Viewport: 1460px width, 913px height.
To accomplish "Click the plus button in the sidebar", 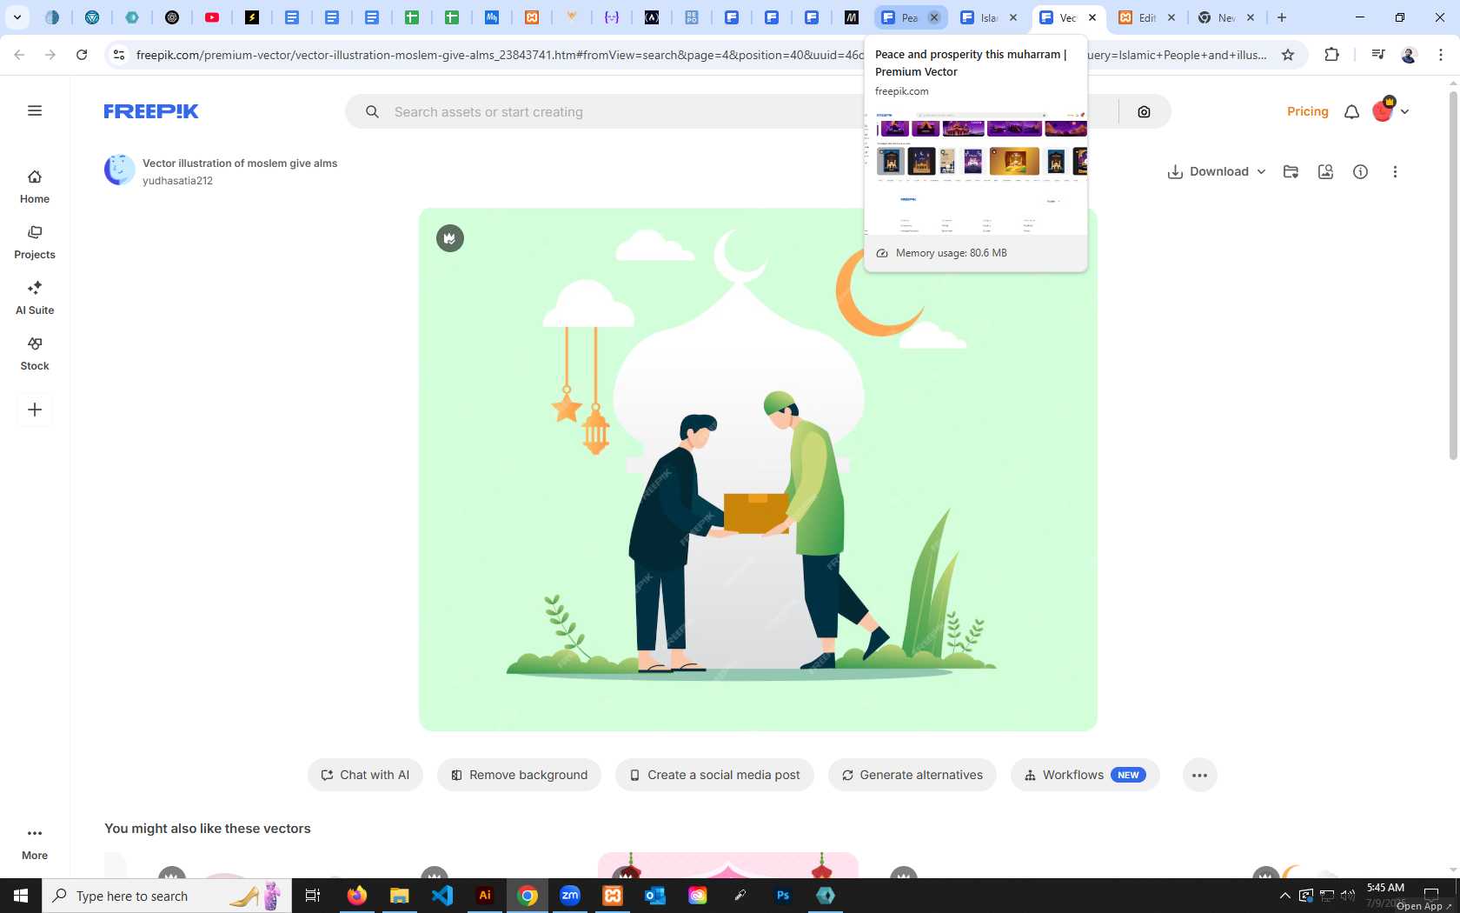I will pyautogui.click(x=35, y=410).
